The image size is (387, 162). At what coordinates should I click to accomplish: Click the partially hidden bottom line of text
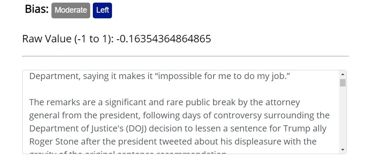point(128,152)
